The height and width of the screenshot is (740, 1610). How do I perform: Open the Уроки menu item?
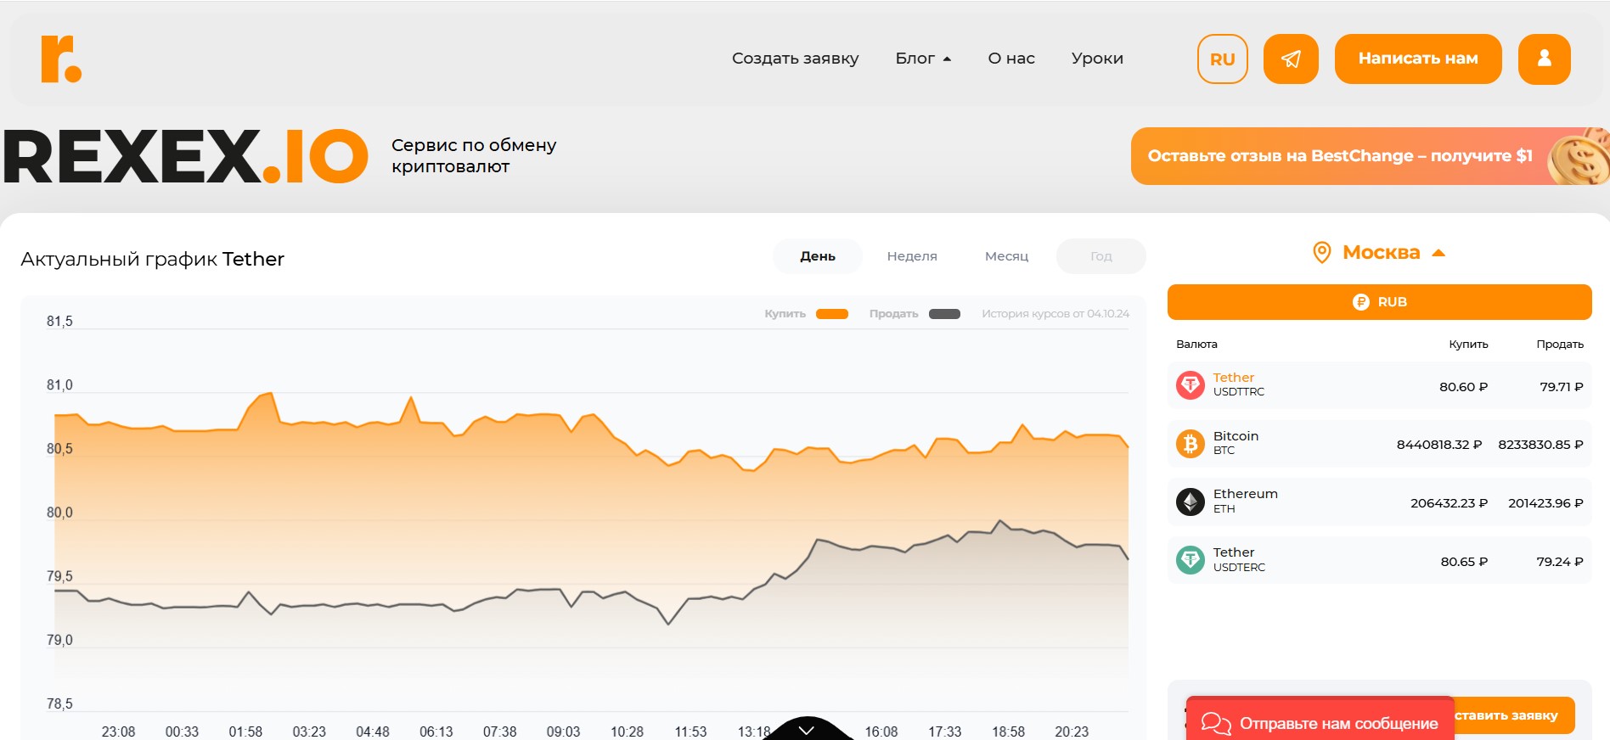tap(1097, 59)
